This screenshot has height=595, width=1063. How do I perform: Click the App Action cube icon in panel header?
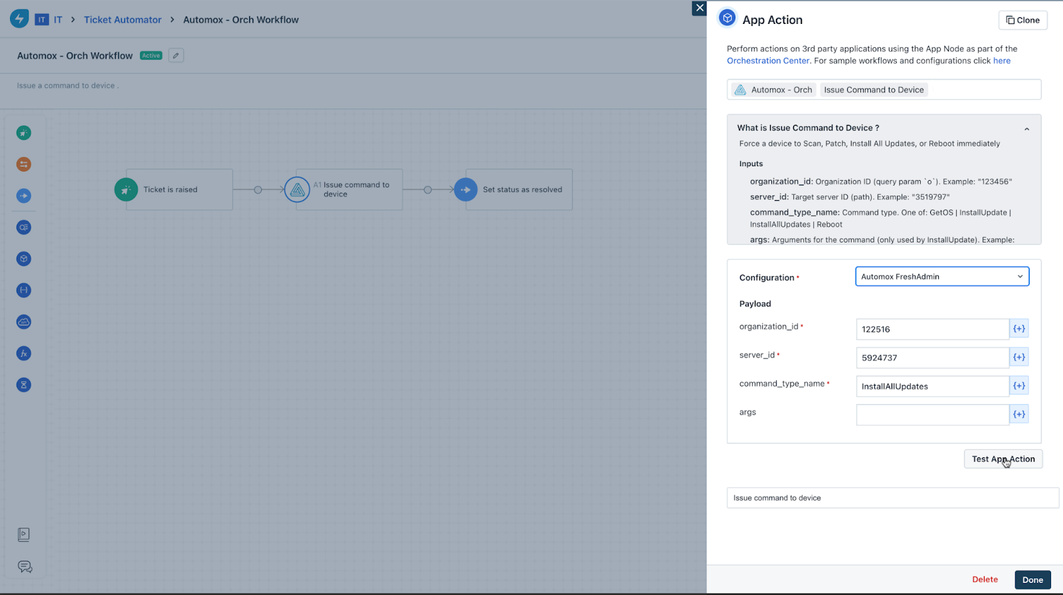727,19
